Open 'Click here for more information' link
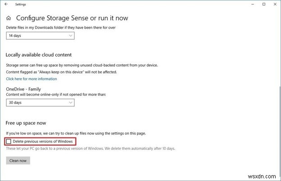The width and height of the screenshot is (281, 181). tap(31, 79)
